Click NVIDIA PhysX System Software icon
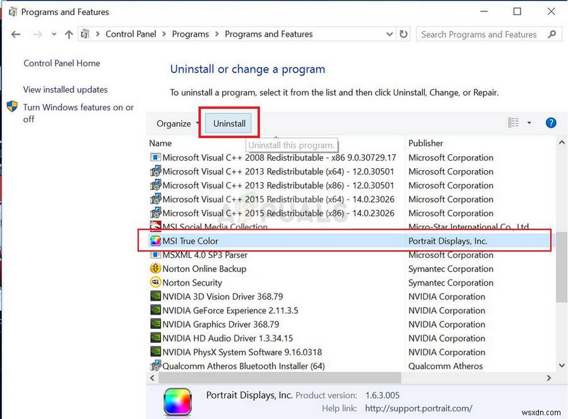This screenshot has height=419, width=568. coord(155,352)
